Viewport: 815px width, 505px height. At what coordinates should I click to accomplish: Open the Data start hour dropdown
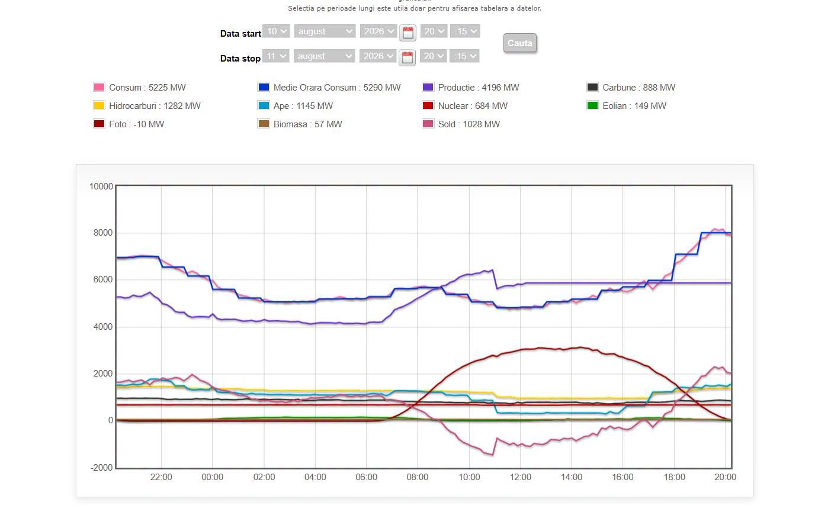click(434, 31)
